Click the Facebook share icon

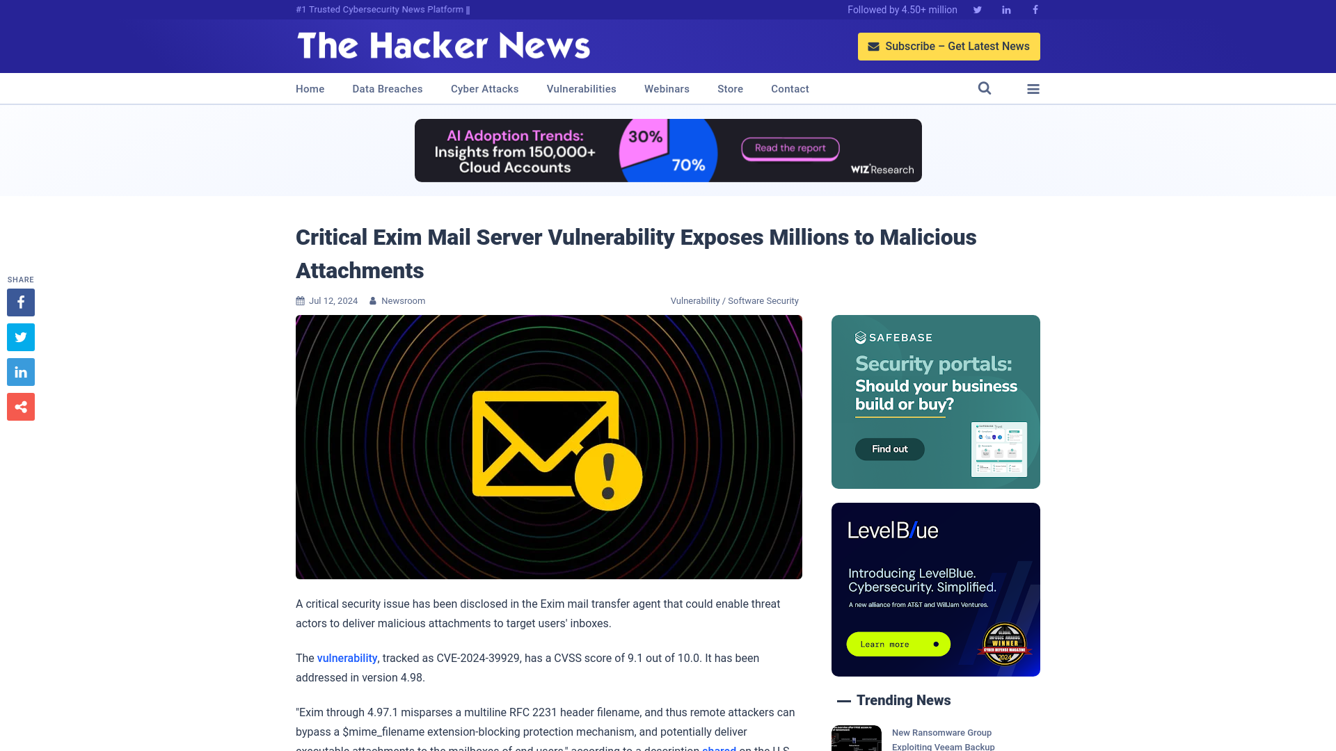21,302
